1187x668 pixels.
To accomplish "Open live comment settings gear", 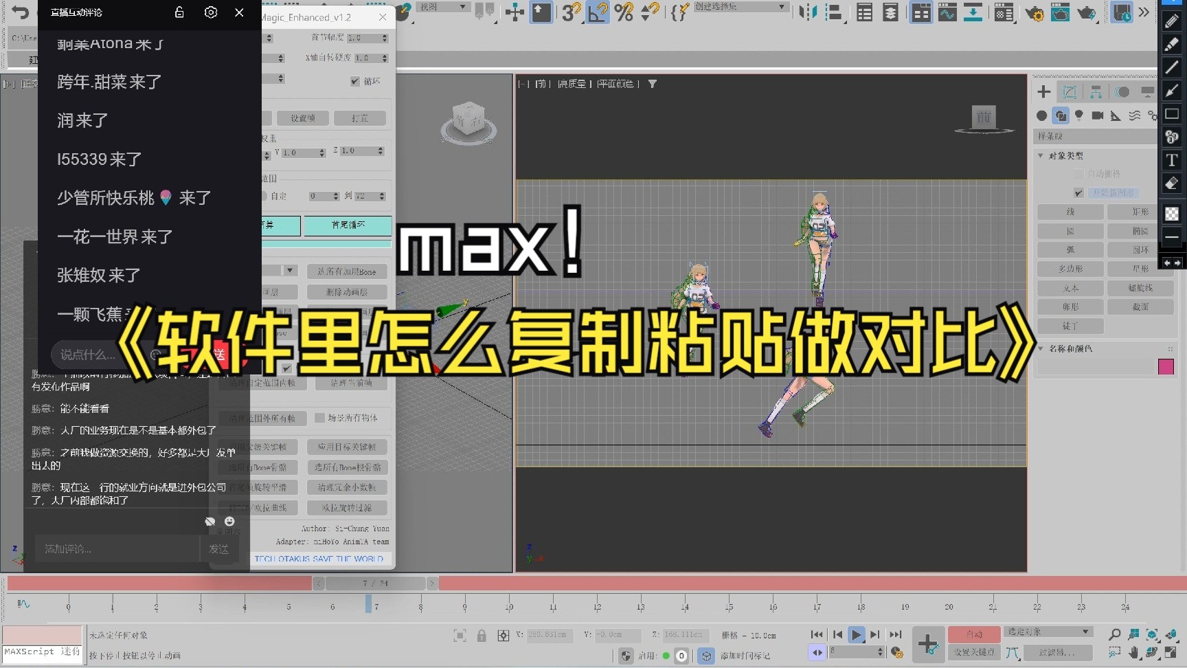I will pos(211,12).
